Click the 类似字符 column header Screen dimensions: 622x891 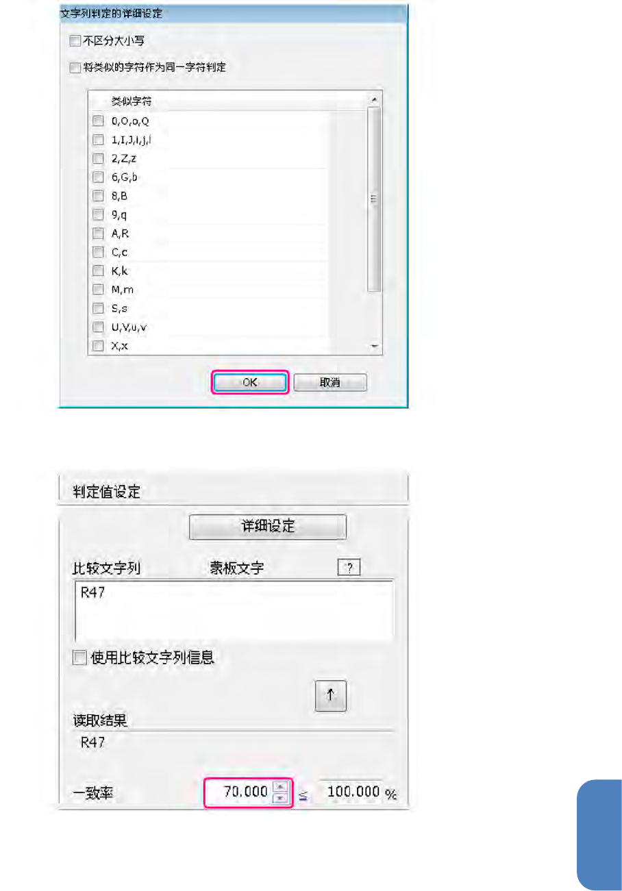pyautogui.click(x=132, y=101)
